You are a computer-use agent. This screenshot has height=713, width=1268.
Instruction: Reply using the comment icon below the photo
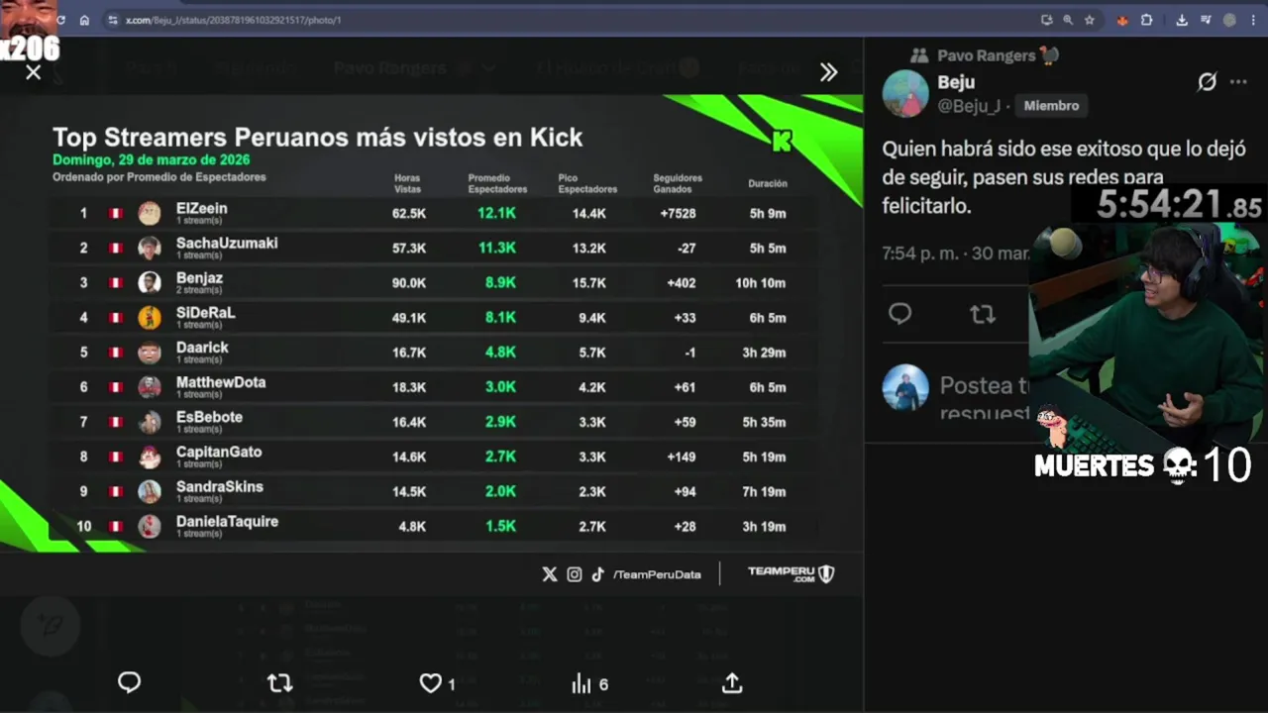129,682
